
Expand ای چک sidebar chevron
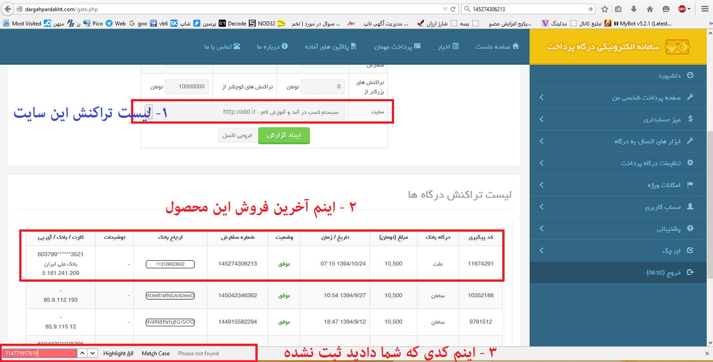point(542,250)
